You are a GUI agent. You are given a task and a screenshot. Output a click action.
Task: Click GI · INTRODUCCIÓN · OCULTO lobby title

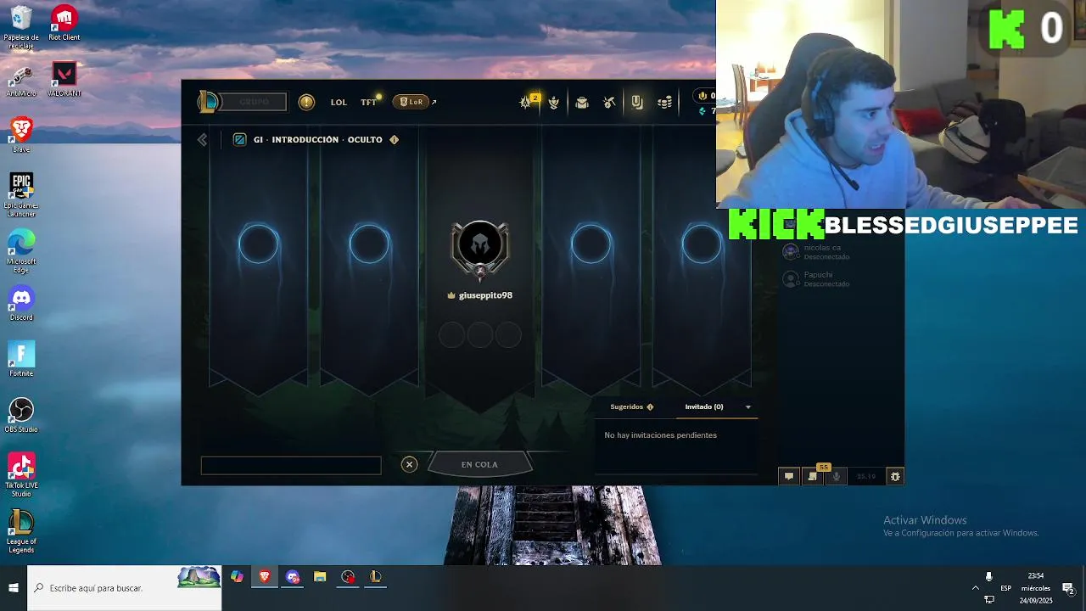318,139
